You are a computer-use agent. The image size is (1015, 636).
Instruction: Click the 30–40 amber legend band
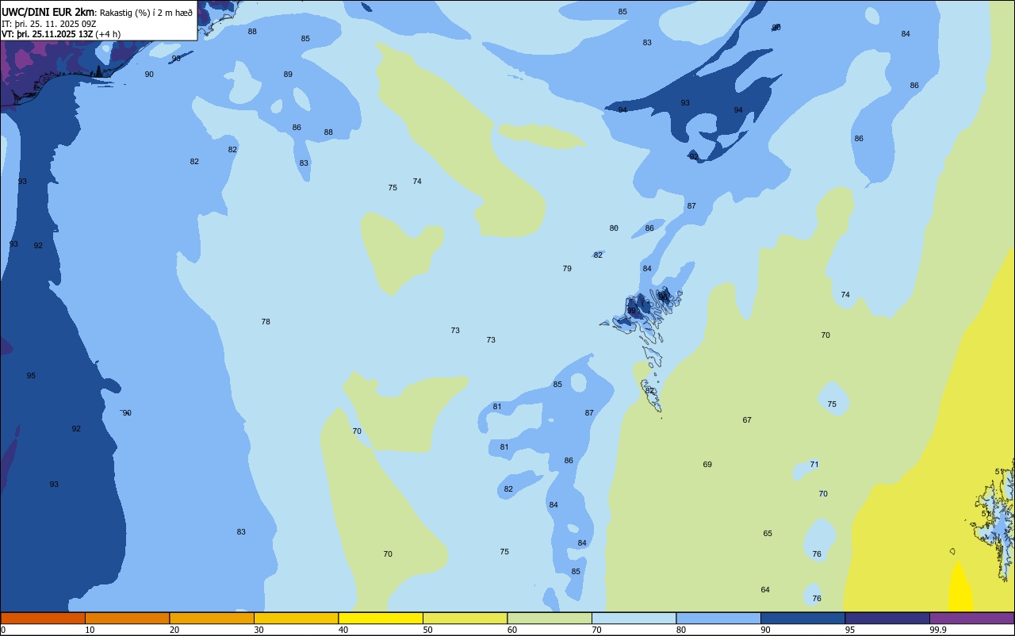point(296,618)
